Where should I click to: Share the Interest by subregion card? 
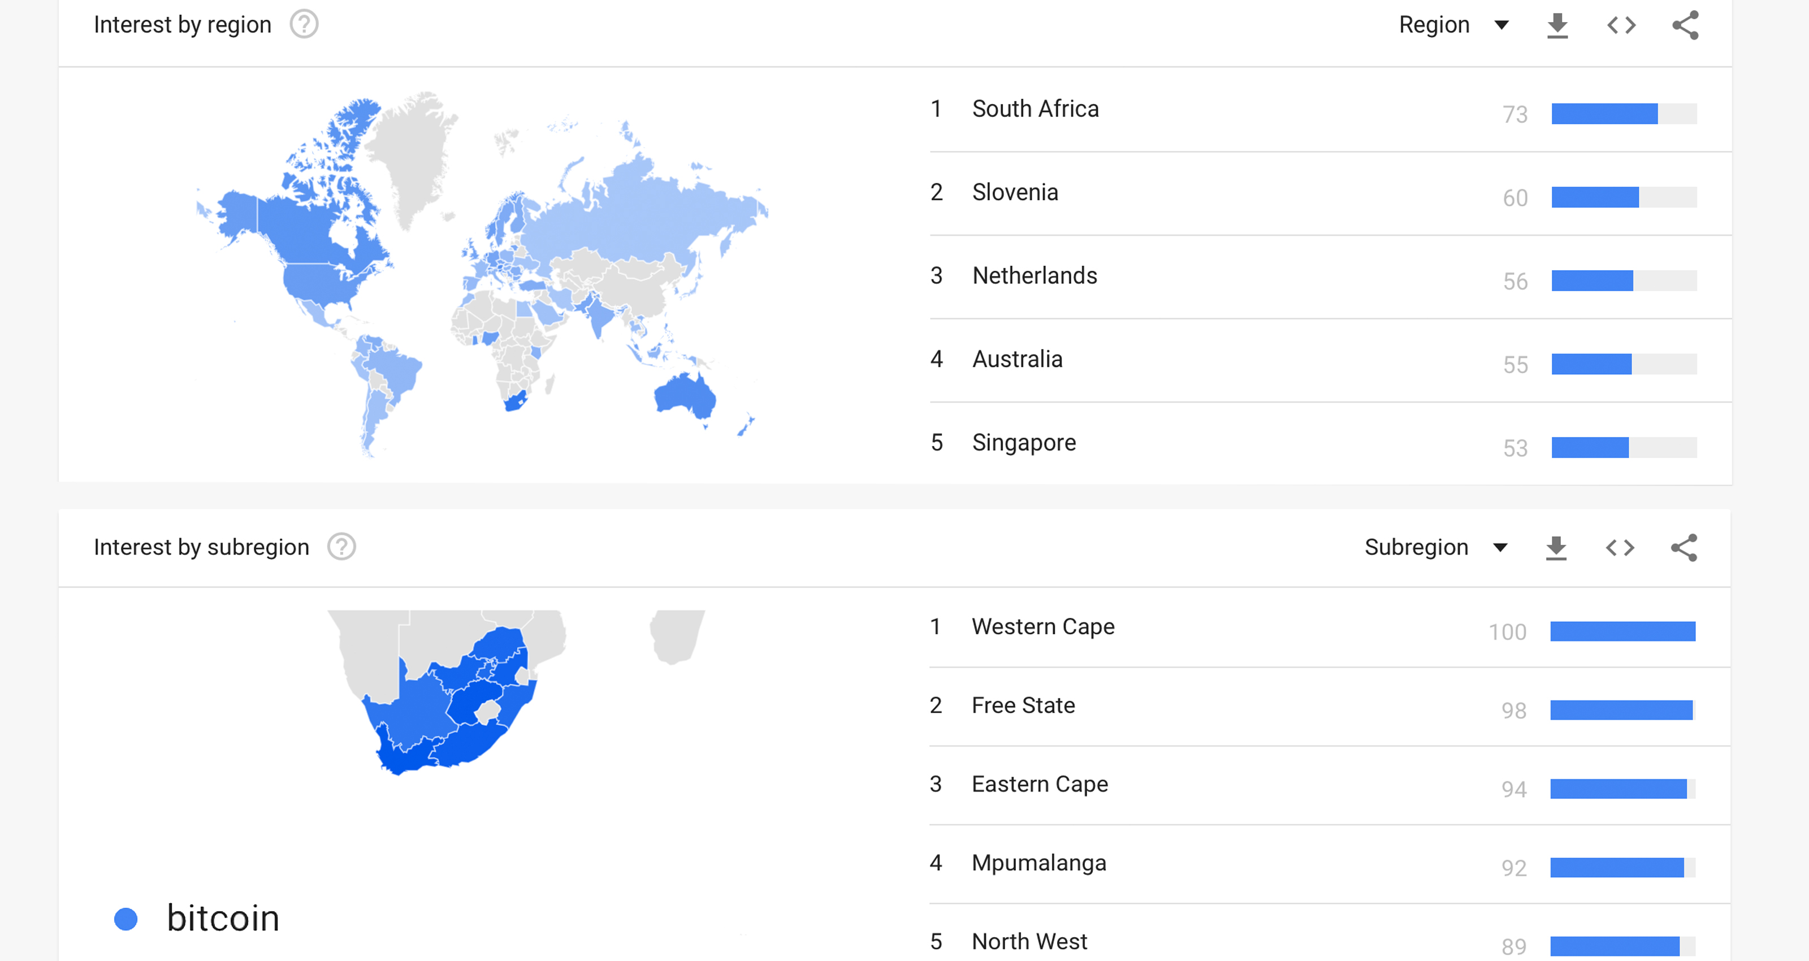[x=1684, y=548]
